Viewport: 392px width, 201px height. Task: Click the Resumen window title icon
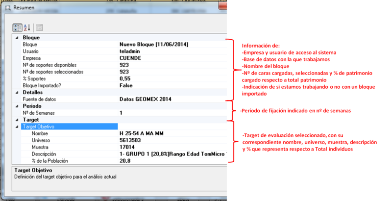(6, 7)
